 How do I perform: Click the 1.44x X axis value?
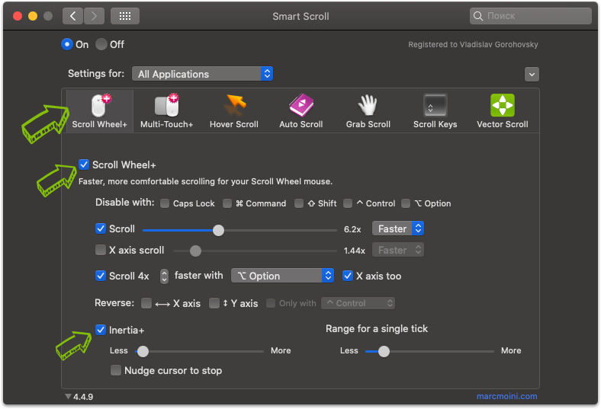click(354, 251)
